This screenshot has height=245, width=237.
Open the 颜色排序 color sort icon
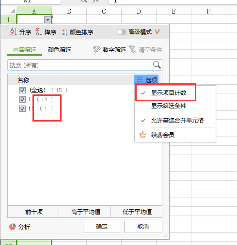pyautogui.click(x=64, y=32)
